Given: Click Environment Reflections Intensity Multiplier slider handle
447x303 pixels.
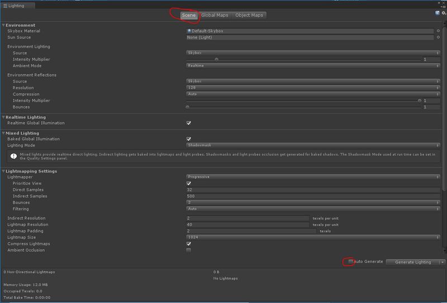Looking at the screenshot, I should pos(420,101).
